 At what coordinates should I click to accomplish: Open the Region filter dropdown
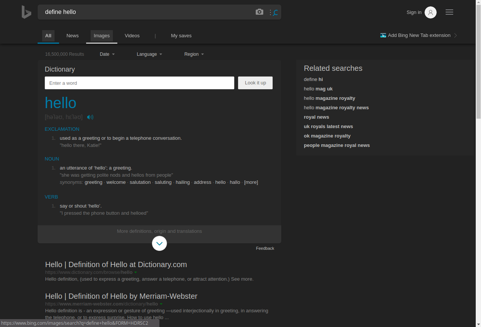tap(194, 54)
